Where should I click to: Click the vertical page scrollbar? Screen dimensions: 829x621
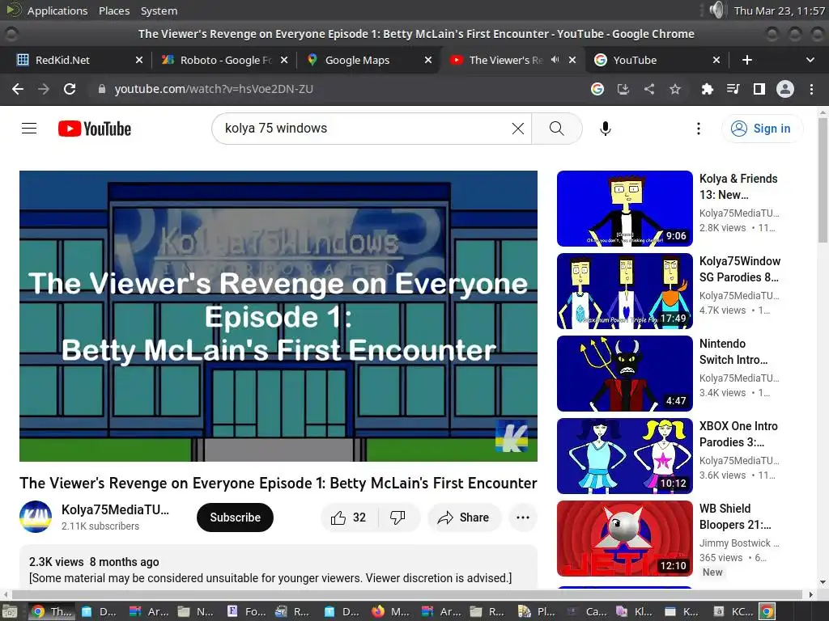pyautogui.click(x=823, y=180)
